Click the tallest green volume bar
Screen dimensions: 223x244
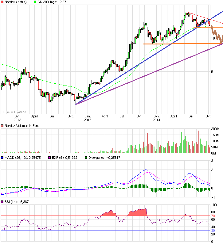pos(182,143)
